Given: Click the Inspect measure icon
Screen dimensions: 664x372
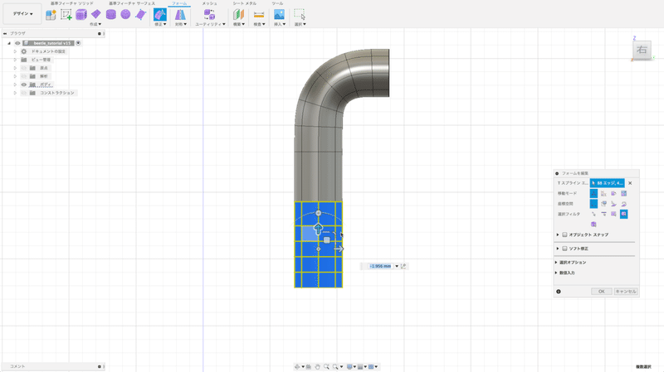Looking at the screenshot, I should click(259, 14).
